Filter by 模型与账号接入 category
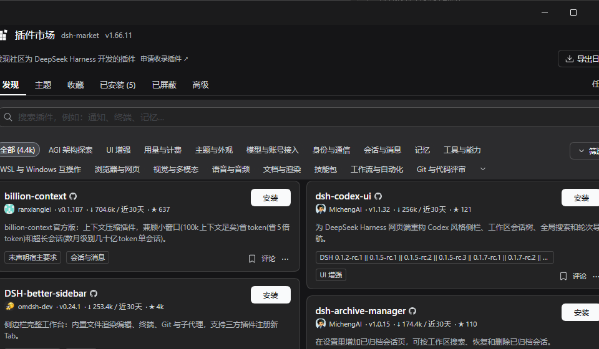The image size is (599, 349). (x=272, y=150)
